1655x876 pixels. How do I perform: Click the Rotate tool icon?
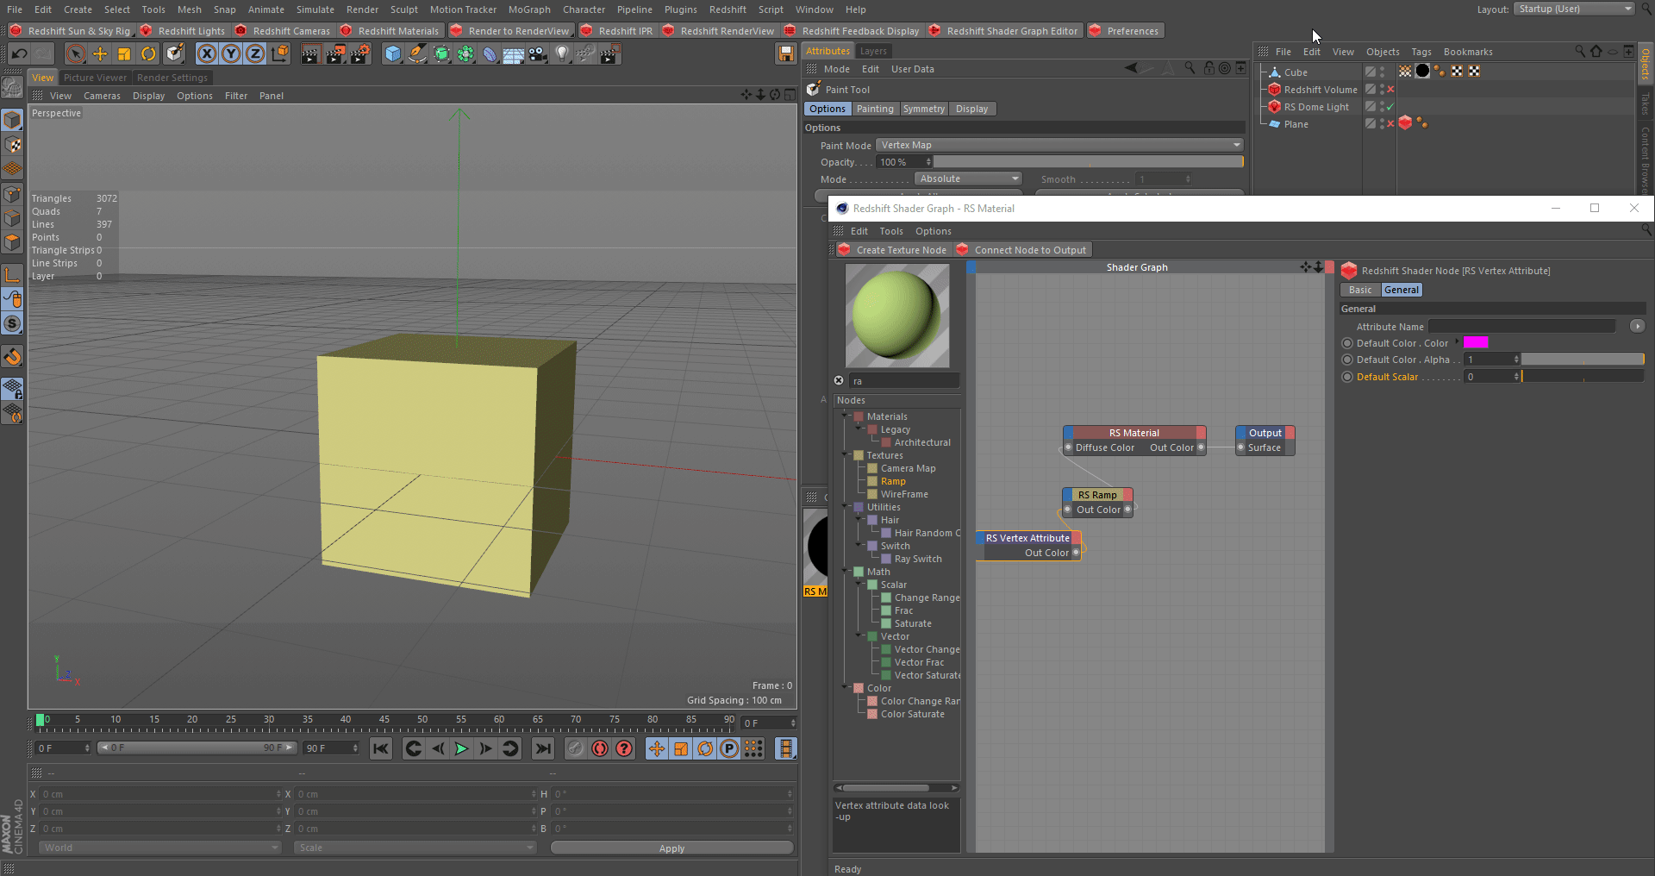click(x=148, y=54)
